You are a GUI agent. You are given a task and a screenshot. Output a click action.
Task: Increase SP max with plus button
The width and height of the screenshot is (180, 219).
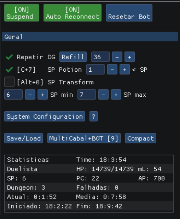[116, 95]
